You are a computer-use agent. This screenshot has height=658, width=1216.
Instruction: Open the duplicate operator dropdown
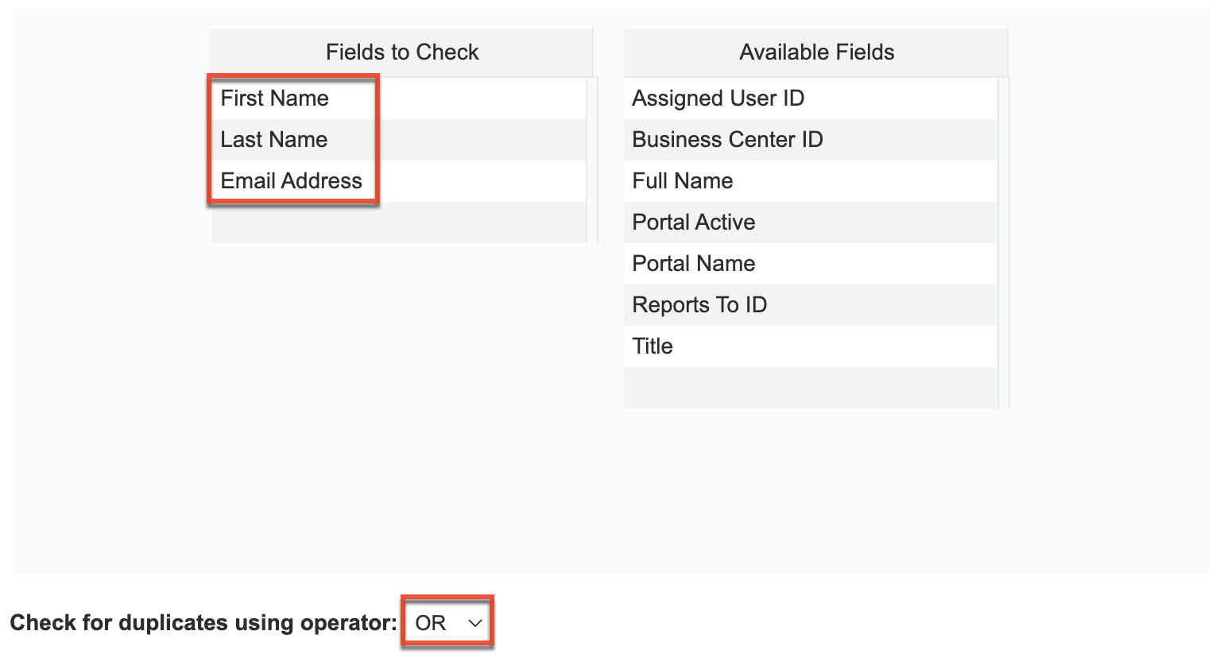pyautogui.click(x=446, y=622)
